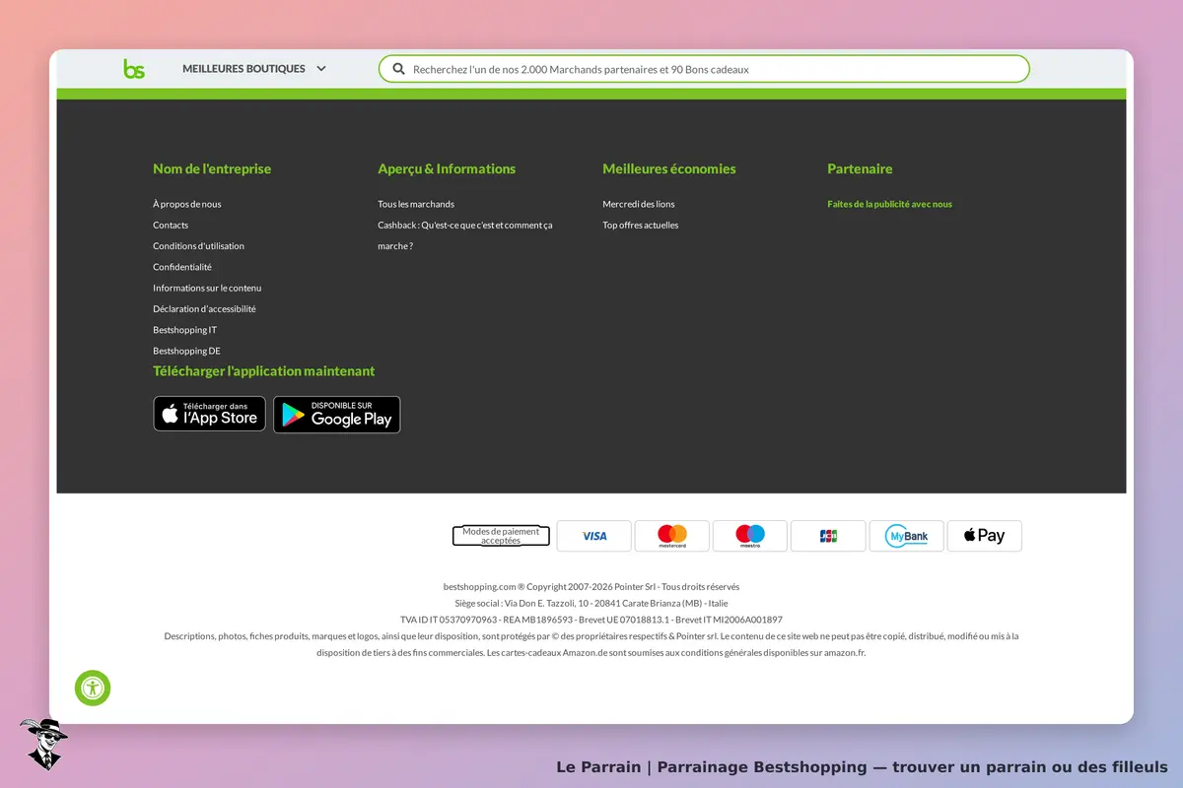Click the TVA ID line
Image resolution: width=1183 pixels, height=788 pixels.
click(591, 620)
